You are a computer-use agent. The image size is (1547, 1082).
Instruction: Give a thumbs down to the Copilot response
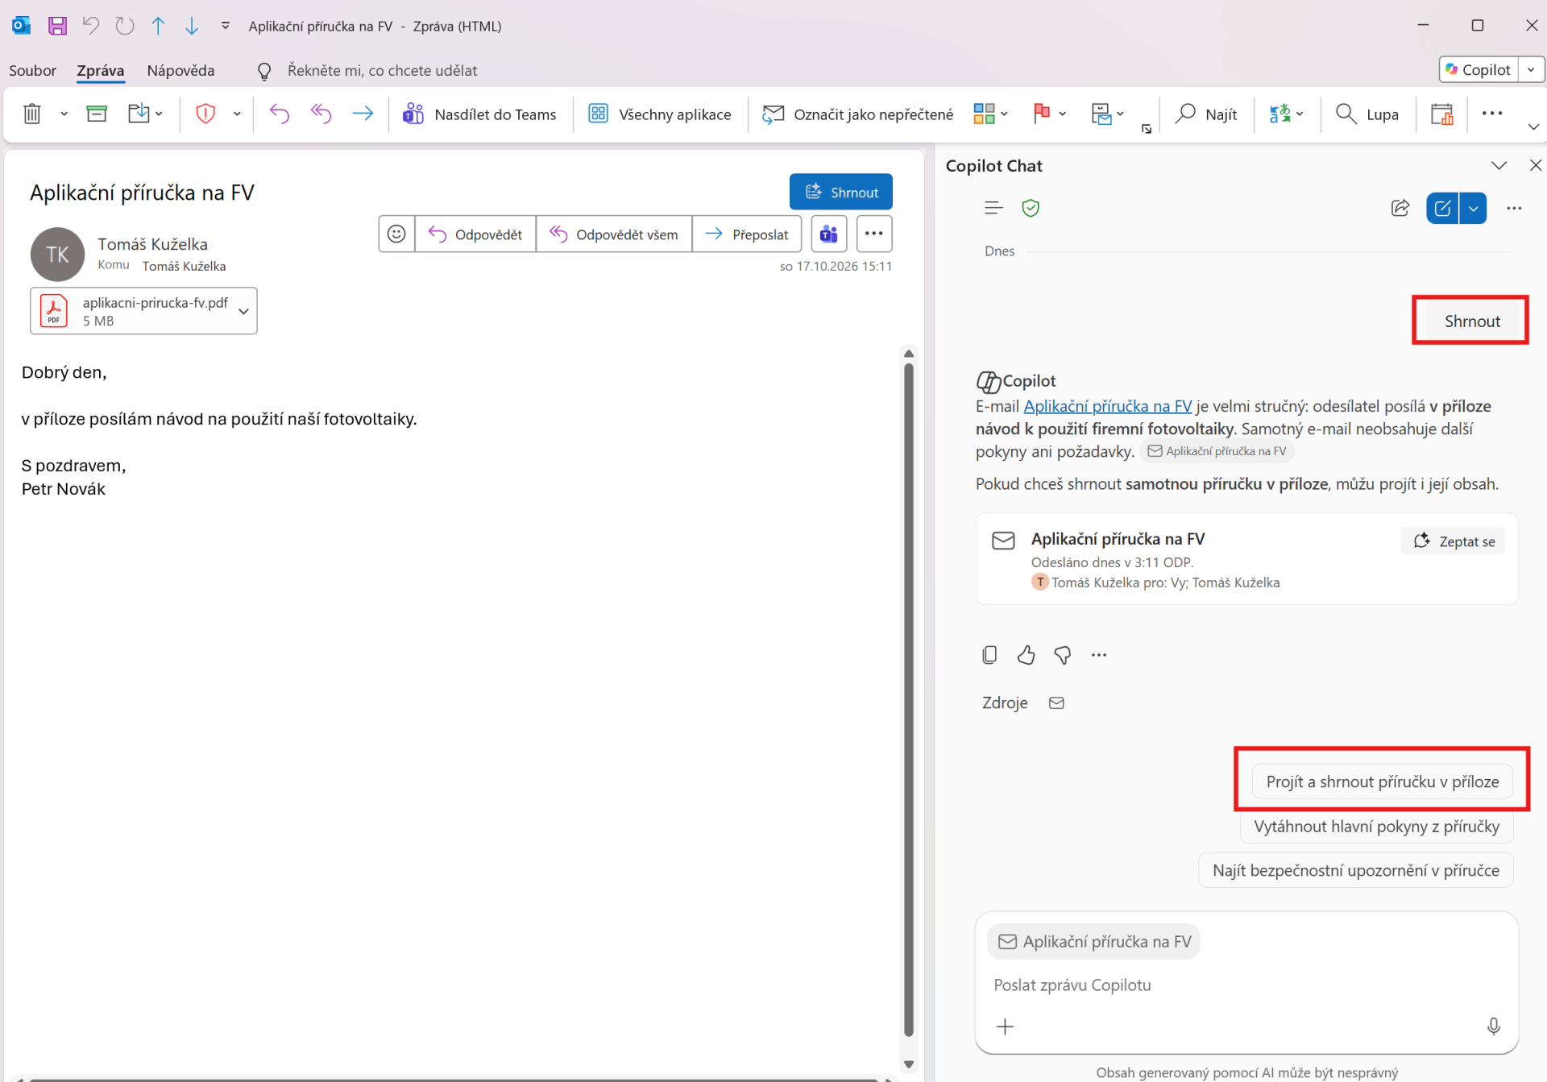1062,655
